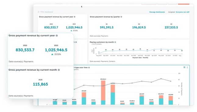This screenshot has height=112, width=197.
Task: Click the 'Payment date - Monthly' axis title
Action: pos(140,58)
